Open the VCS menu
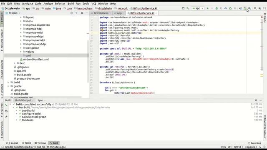Viewport: 267px width, 150px height. [93, 3]
